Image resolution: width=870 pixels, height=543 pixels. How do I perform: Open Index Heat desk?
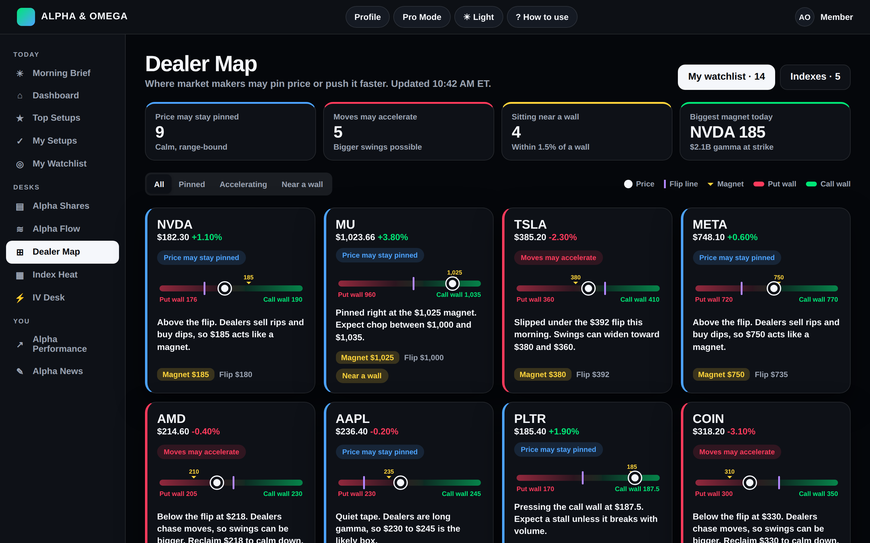[x=63, y=275]
